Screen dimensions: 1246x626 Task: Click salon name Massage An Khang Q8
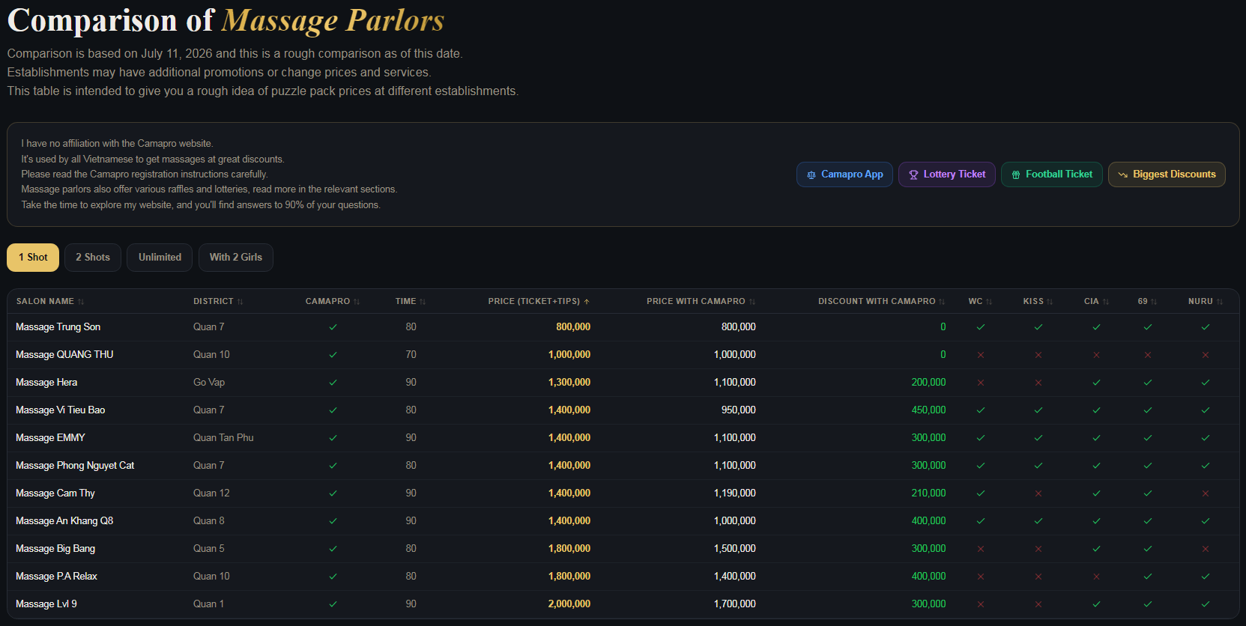pyautogui.click(x=64, y=521)
